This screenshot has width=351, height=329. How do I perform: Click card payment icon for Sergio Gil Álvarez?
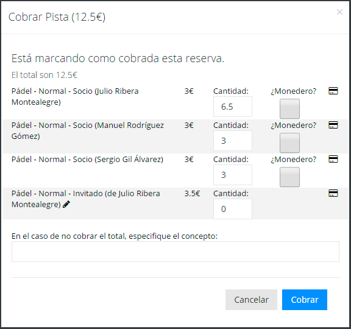point(333,159)
